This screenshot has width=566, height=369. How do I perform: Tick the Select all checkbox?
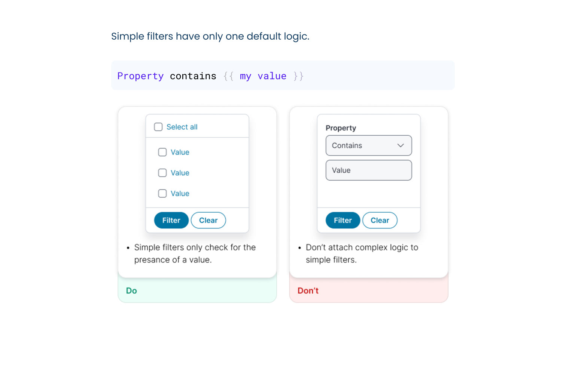click(x=158, y=127)
